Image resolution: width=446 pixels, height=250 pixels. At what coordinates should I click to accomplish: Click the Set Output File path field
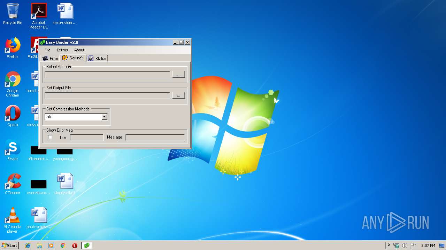tap(107, 95)
